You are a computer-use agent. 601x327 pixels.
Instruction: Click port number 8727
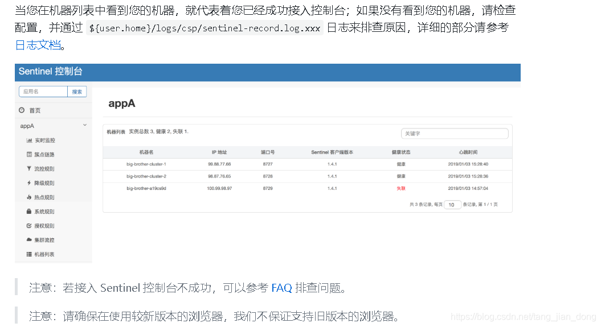tap(268, 164)
